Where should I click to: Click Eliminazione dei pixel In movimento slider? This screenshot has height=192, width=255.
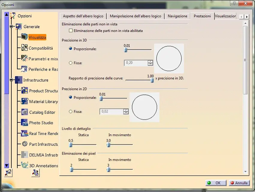coord(108,169)
